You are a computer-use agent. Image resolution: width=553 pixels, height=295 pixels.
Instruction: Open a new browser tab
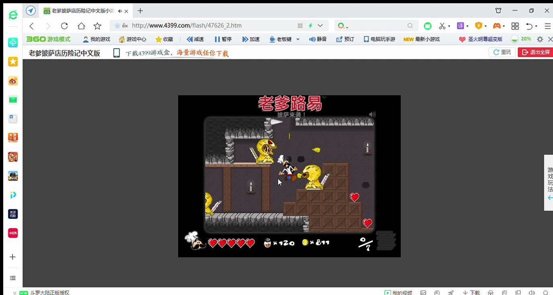point(140,11)
